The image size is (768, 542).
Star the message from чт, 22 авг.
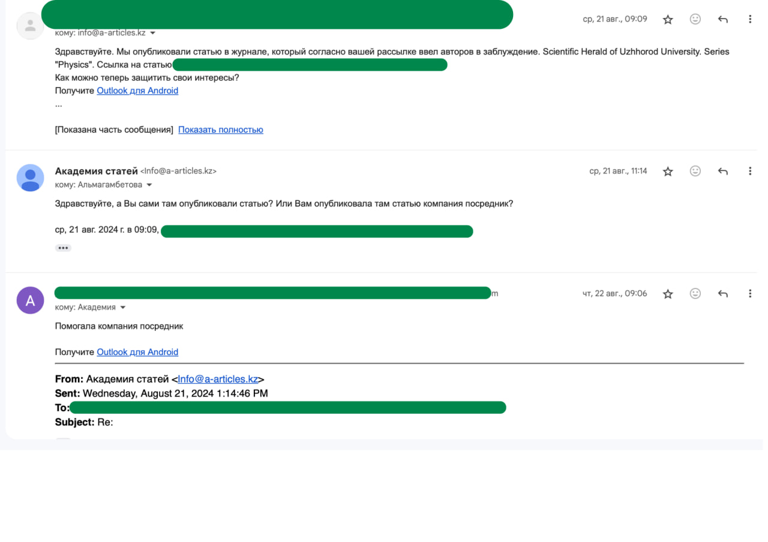(668, 294)
